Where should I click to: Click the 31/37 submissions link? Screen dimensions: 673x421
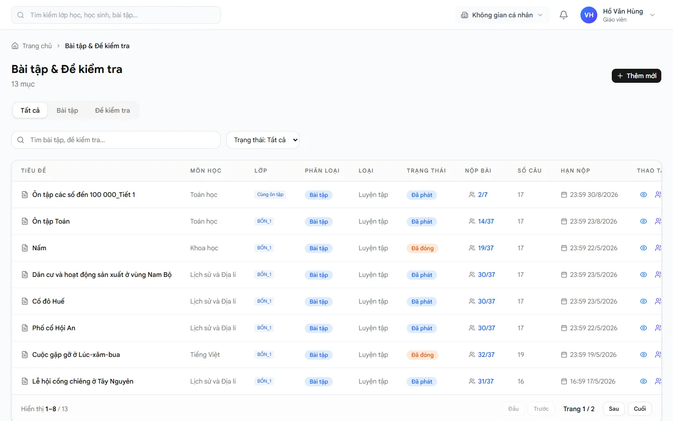486,381
